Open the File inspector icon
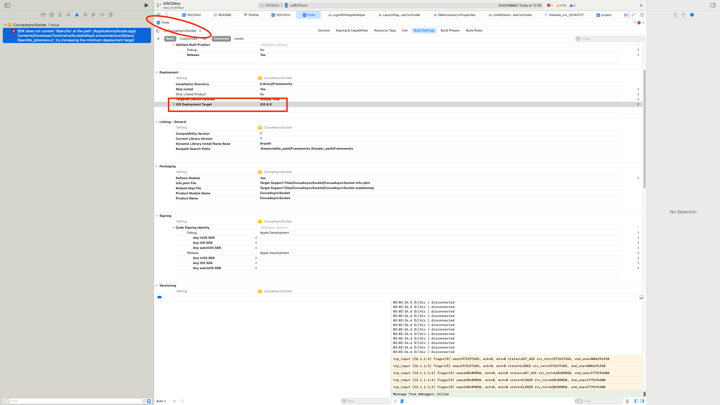This screenshot has width=720, height=405. click(x=675, y=15)
